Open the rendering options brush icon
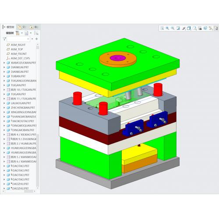 (x=184, y=28)
